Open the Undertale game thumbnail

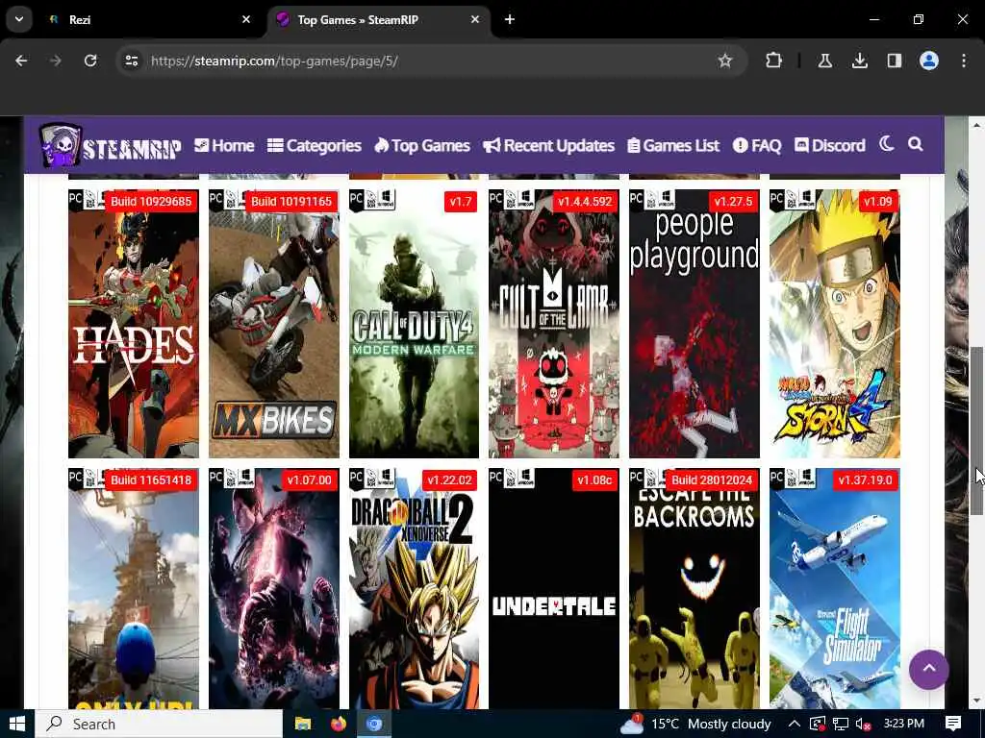554,589
